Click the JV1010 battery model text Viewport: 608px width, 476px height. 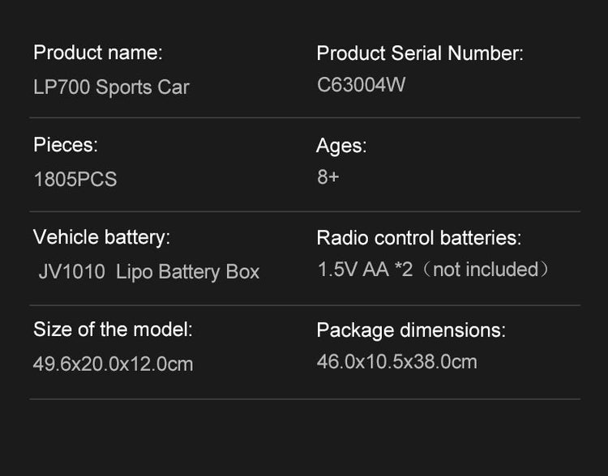71,272
